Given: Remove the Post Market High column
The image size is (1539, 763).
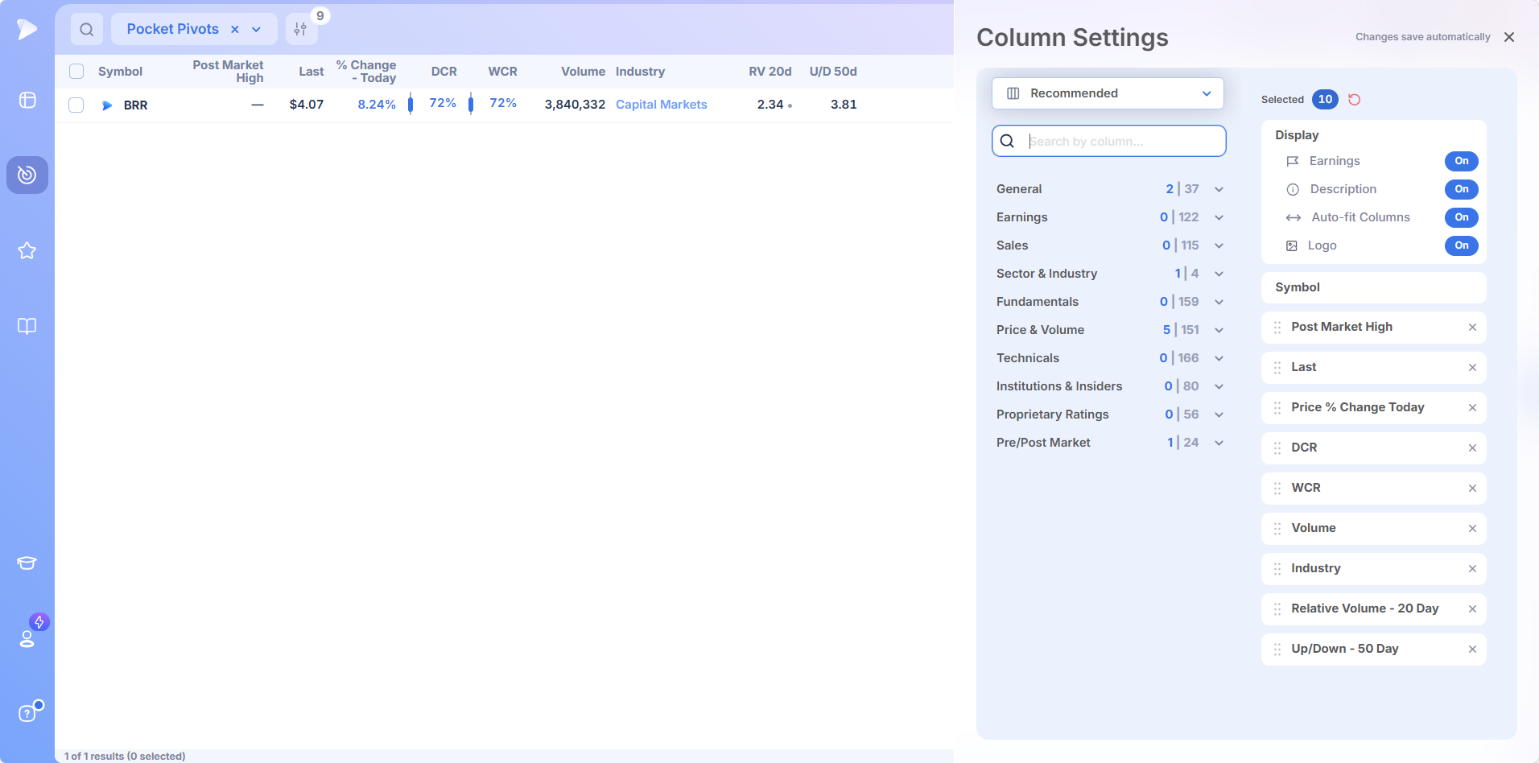Looking at the screenshot, I should [x=1472, y=328].
